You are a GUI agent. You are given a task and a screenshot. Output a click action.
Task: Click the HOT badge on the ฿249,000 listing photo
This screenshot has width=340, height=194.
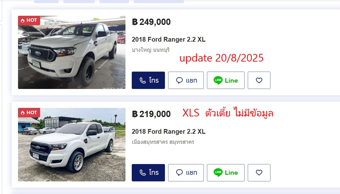pyautogui.click(x=29, y=20)
